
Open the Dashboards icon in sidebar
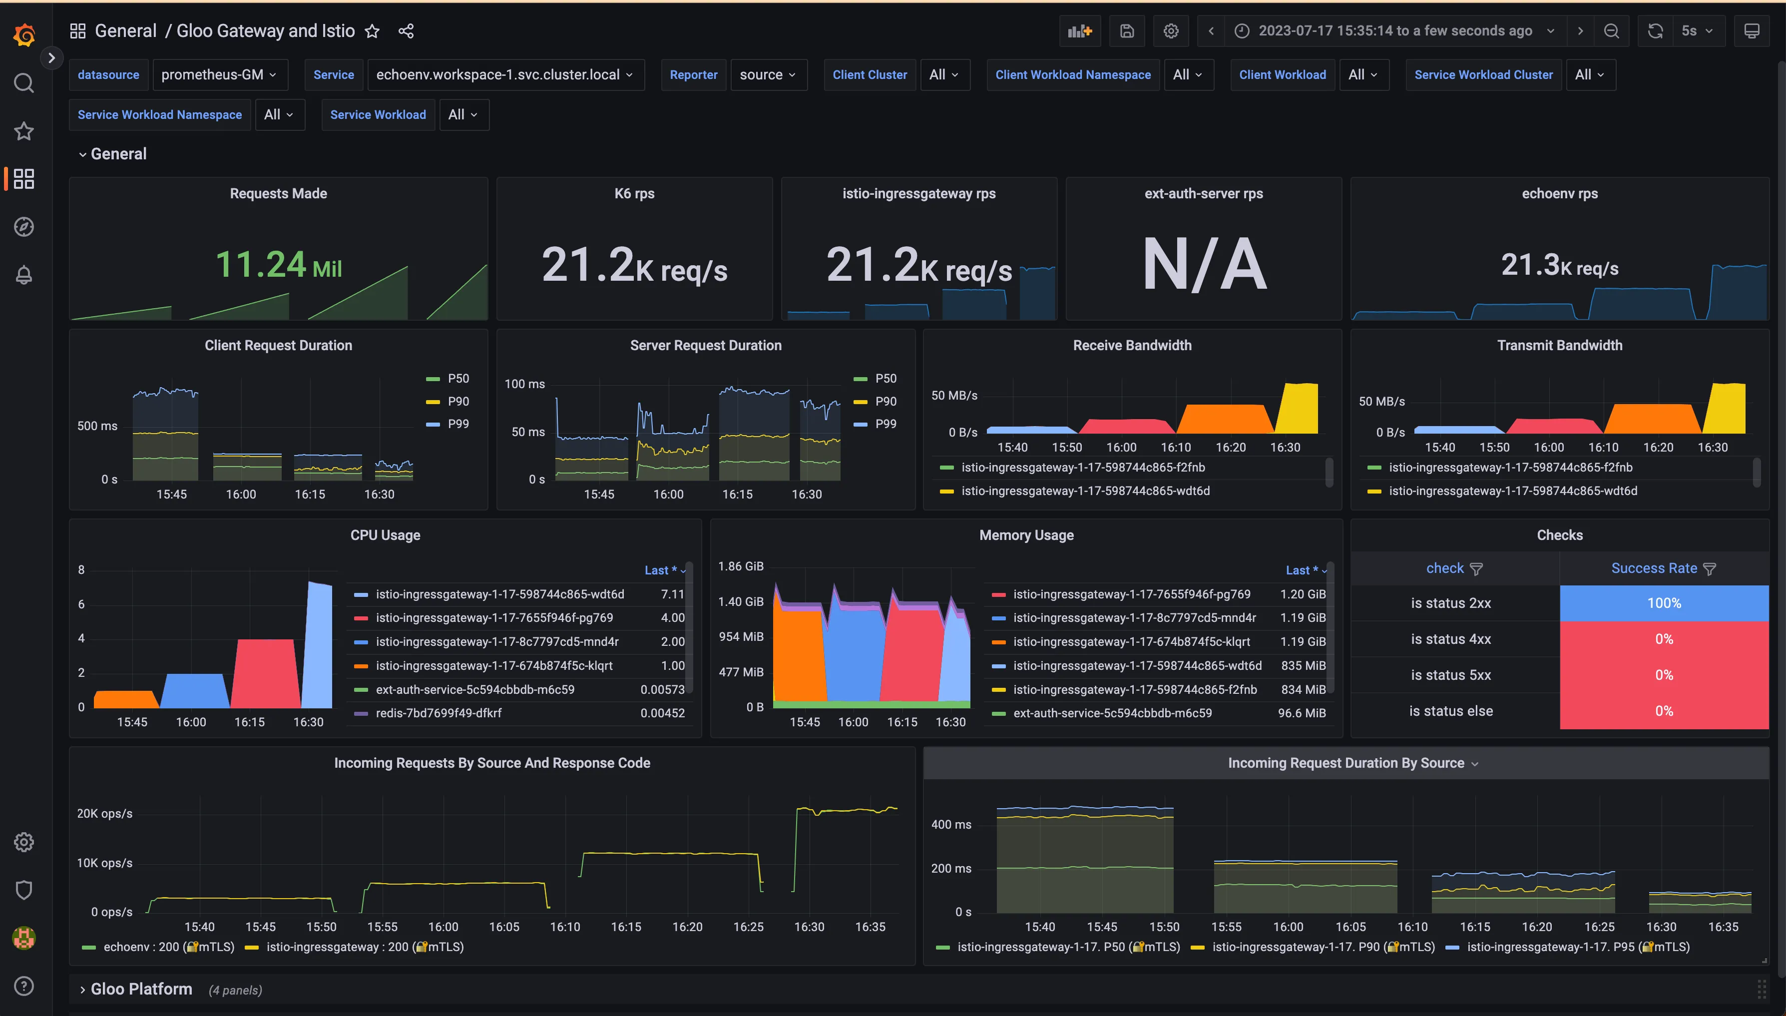[x=24, y=179]
